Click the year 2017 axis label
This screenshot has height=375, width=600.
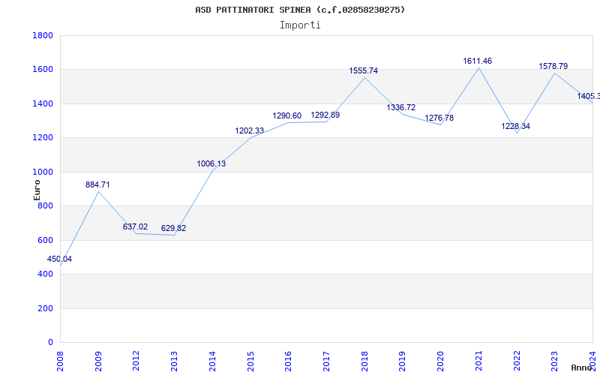pos(326,361)
